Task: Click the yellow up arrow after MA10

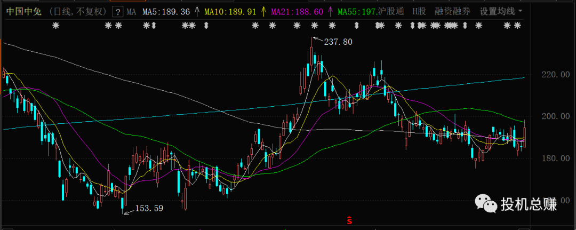Action: tap(263, 11)
